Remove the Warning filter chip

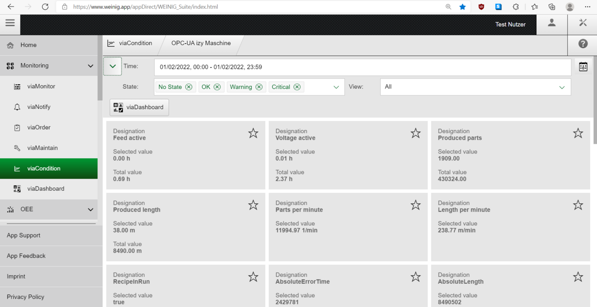(259, 87)
